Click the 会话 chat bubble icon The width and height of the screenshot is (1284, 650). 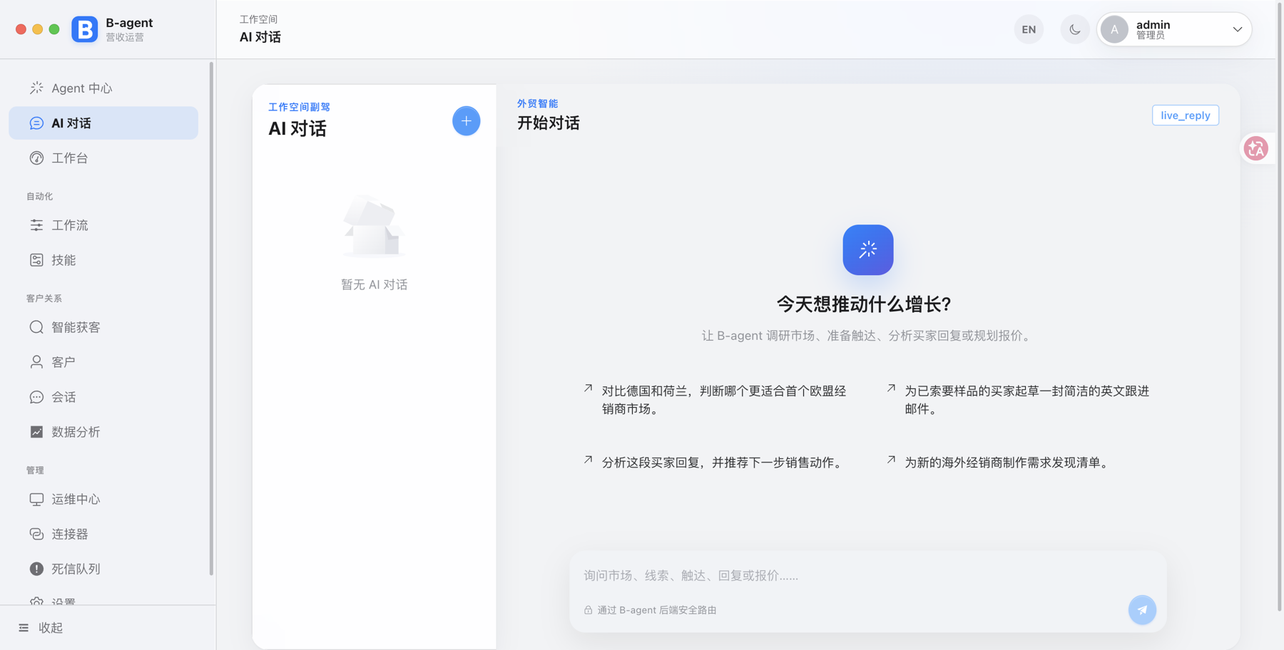[36, 397]
